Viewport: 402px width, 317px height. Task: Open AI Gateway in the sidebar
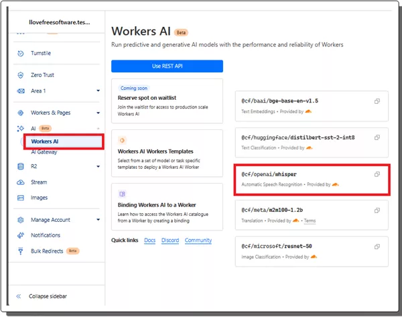[44, 152]
